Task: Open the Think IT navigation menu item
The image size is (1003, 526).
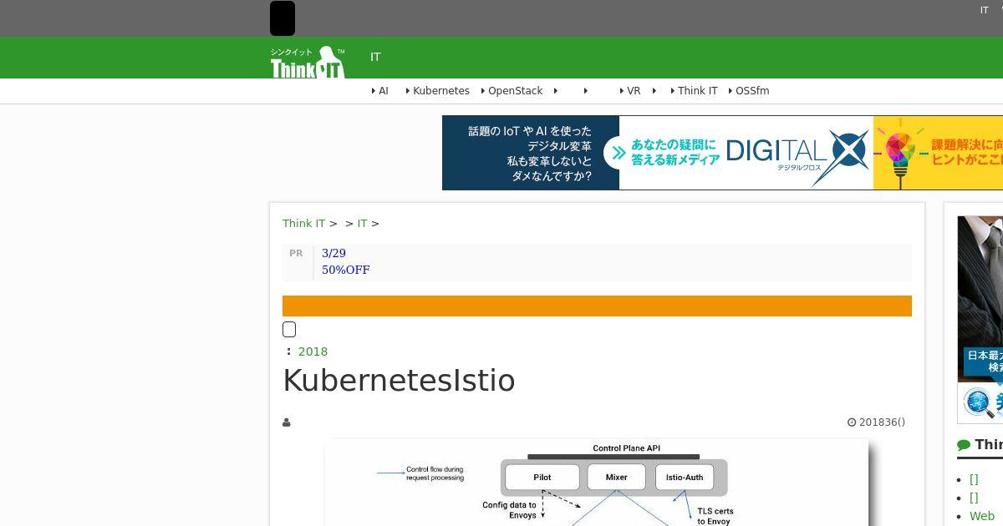Action: coord(698,91)
